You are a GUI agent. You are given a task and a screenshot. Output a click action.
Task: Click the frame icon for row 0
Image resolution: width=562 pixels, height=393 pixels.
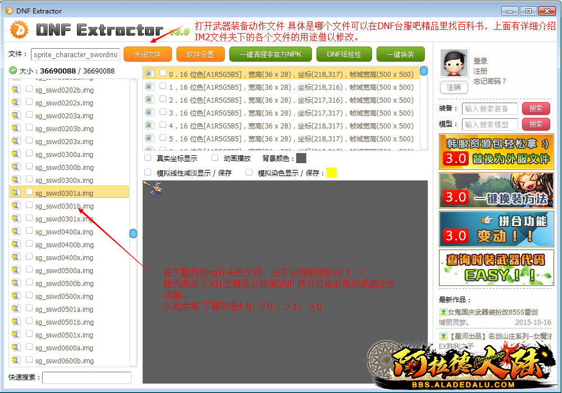149,73
